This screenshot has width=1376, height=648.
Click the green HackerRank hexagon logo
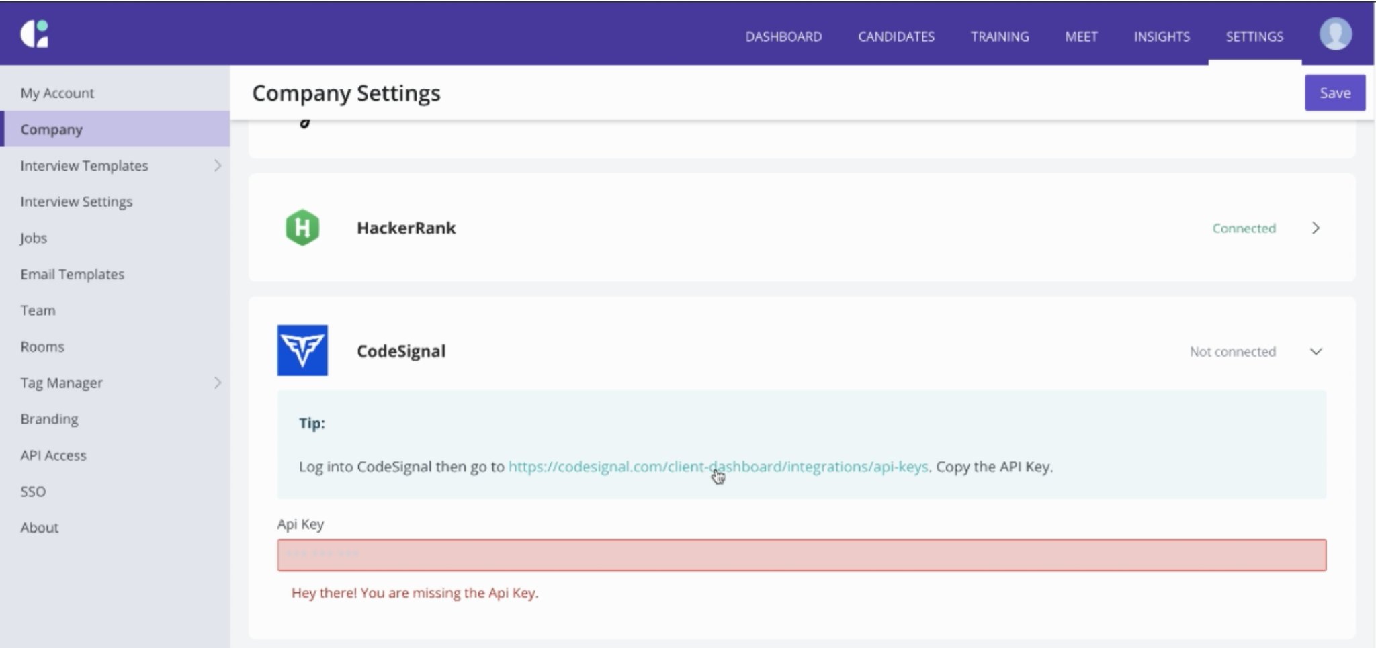coord(302,228)
